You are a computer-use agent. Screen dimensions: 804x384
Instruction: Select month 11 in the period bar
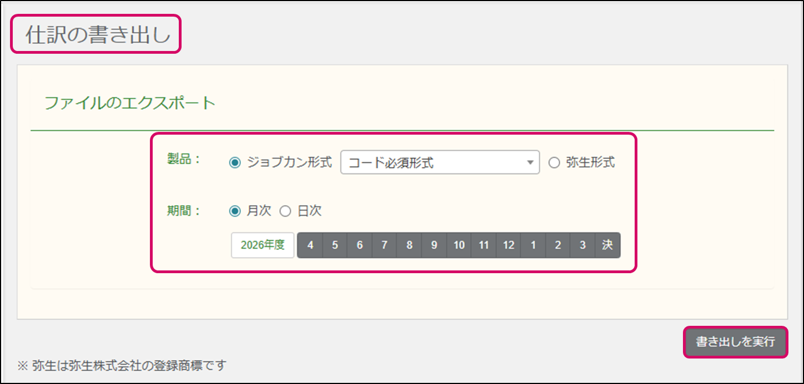[x=484, y=245]
